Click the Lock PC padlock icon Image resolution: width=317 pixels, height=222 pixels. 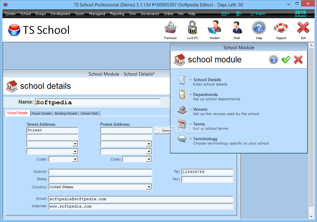pyautogui.click(x=192, y=27)
